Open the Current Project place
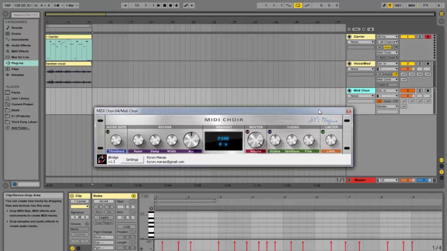 point(22,104)
